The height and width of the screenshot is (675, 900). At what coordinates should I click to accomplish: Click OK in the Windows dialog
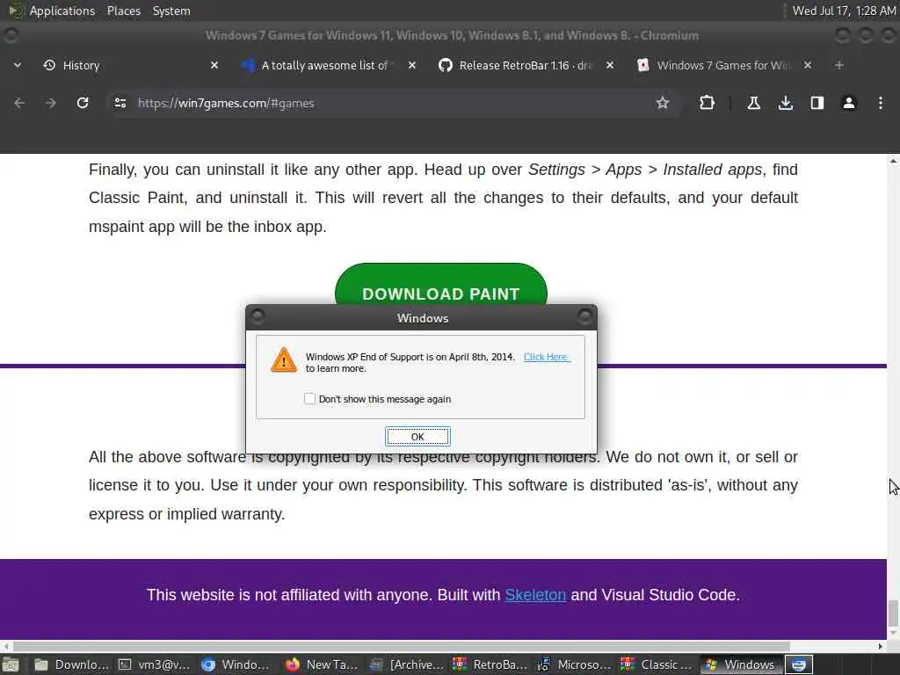click(417, 437)
